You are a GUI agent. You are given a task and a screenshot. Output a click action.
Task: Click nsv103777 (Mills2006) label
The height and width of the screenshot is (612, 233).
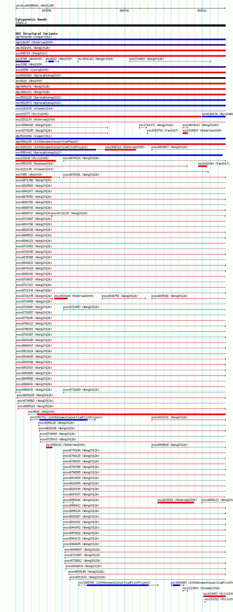(x=32, y=114)
